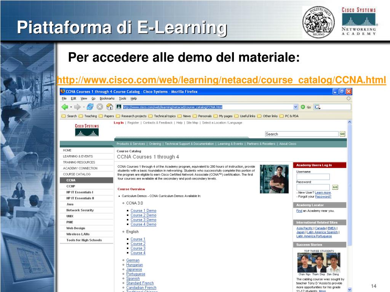Go back with the green Back arrow
This screenshot has width=390, height=292.
65,107
